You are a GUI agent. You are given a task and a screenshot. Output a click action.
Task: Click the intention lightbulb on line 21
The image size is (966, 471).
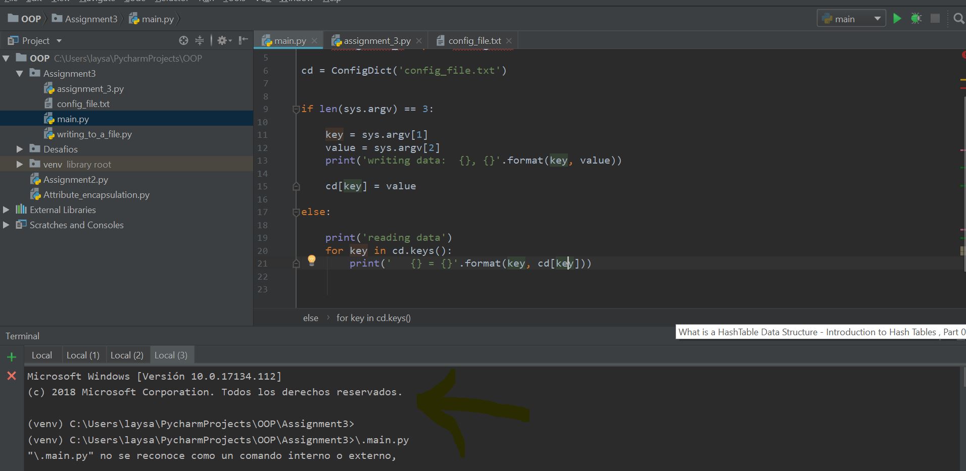tap(312, 260)
